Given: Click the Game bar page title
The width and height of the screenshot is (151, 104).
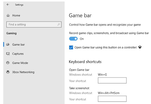Looking at the screenshot, I should [80, 16].
